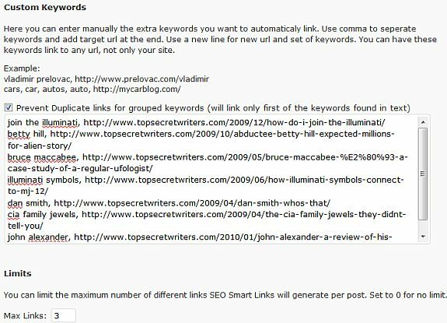Click inside the Max Links field
Screen dimensions: 447x323
click(63, 315)
